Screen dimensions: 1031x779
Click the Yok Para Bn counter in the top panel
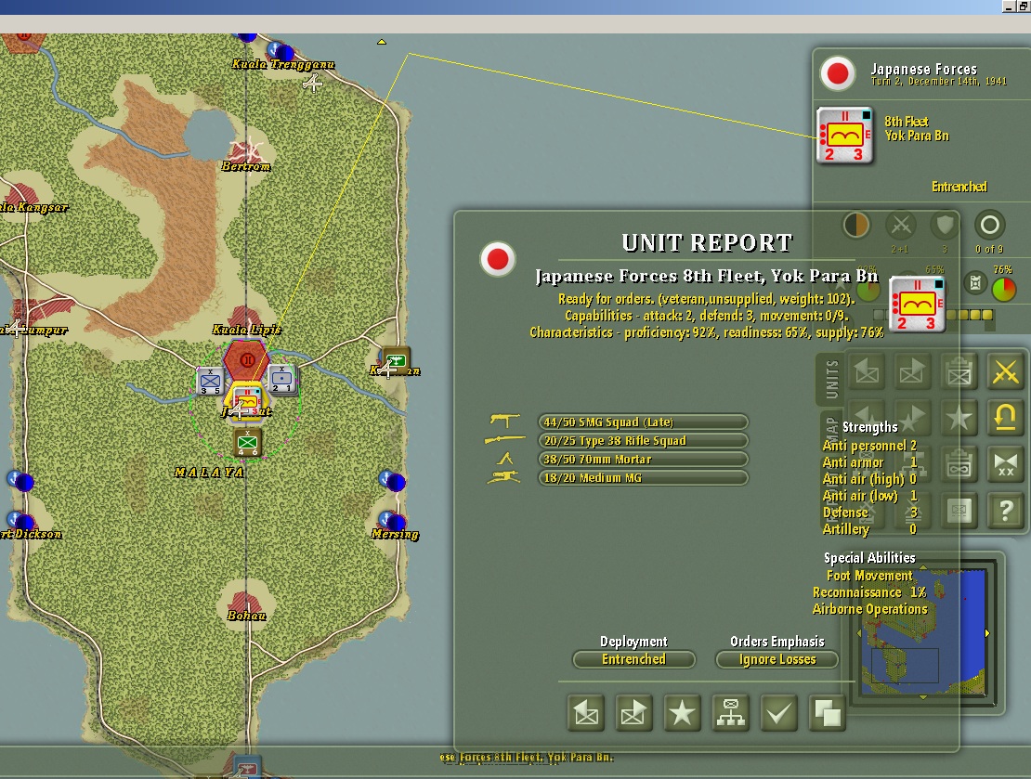[845, 136]
